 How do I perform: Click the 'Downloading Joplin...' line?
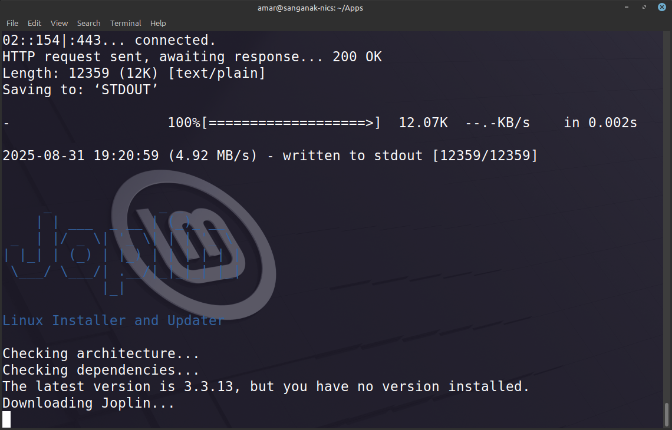(88, 403)
